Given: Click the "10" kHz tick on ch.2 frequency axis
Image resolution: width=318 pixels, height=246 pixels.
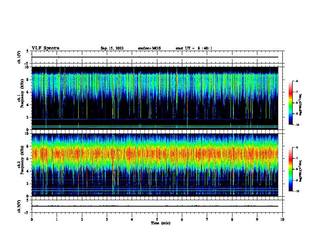Looking at the screenshot, I should (27, 133).
